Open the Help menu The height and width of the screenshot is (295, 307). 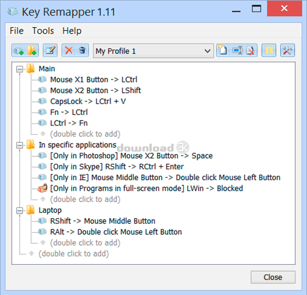72,31
